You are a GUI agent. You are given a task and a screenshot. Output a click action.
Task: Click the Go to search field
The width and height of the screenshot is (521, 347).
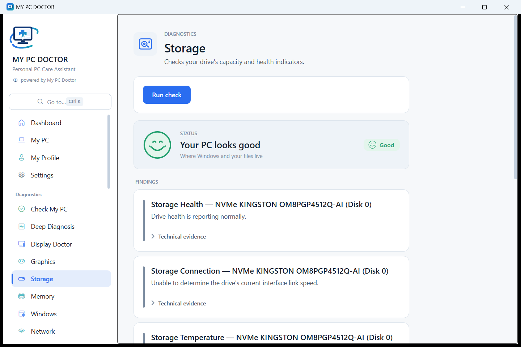60,102
